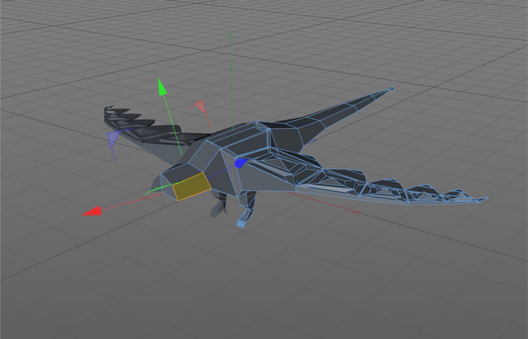Click the solid blue Z-axis gizmo handle

click(240, 163)
